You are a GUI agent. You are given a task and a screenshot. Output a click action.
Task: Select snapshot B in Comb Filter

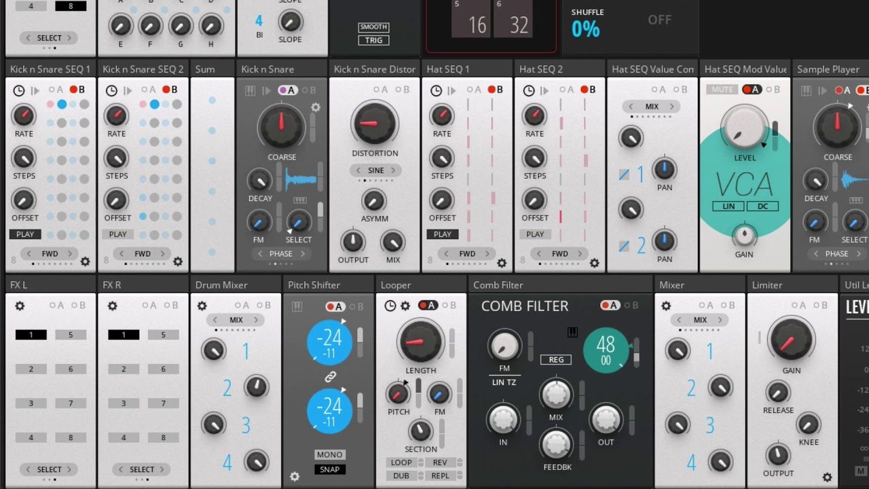click(x=632, y=306)
